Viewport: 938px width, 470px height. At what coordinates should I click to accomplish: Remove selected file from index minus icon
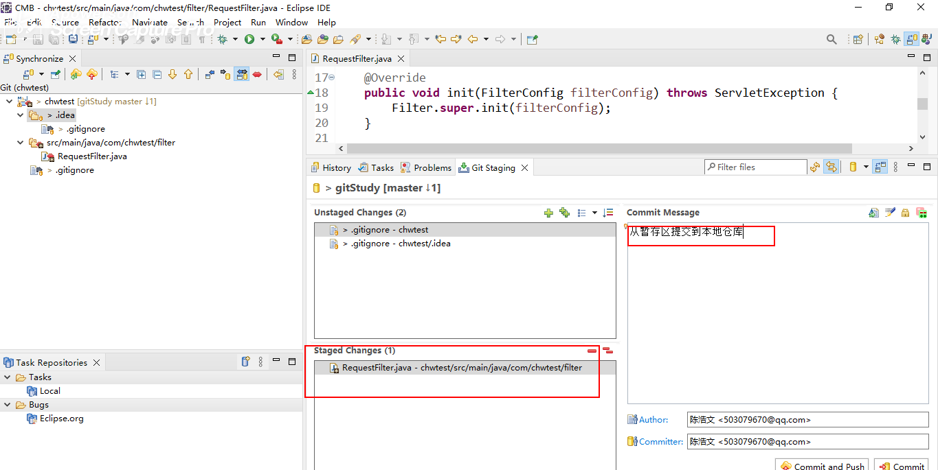pyautogui.click(x=592, y=351)
